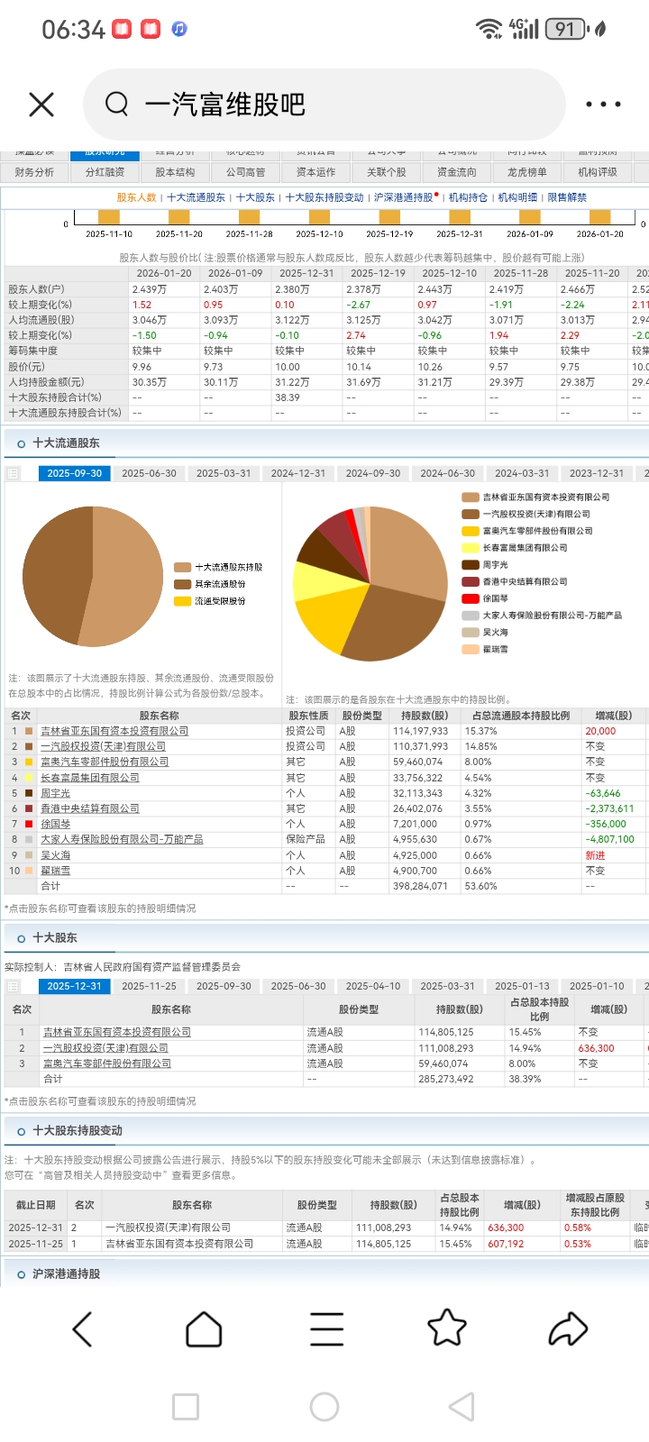Select 2024-12-31 date in 十大流通股东
649x1442 pixels.
point(298,473)
